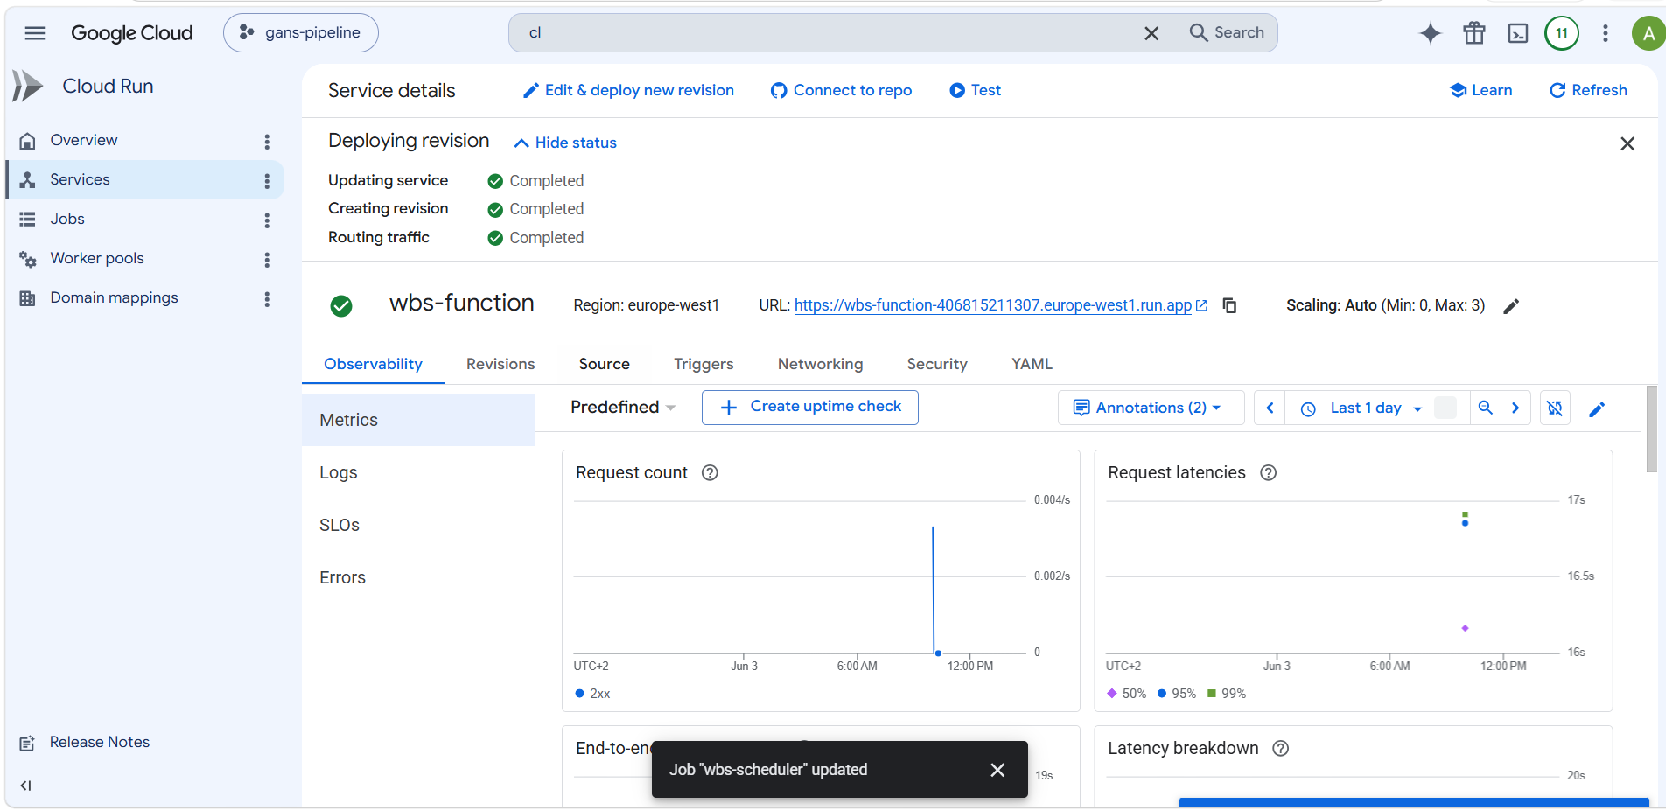Screen dimensions: 1666x810
Task: Switch to the Networking tab
Action: (820, 364)
